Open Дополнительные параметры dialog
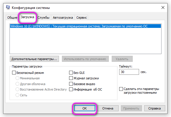 (34, 59)
